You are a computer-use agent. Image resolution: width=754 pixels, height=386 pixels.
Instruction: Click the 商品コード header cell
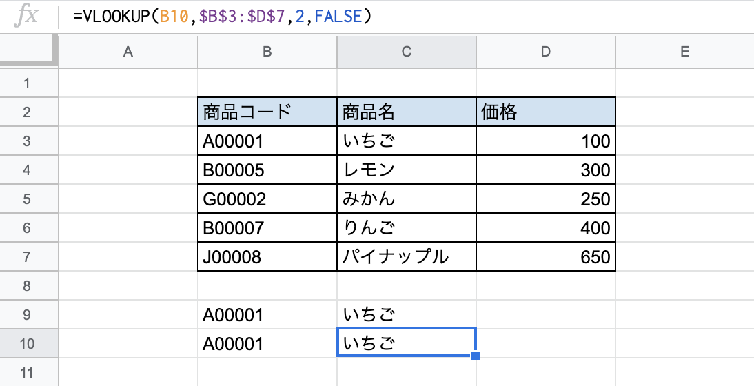point(267,112)
